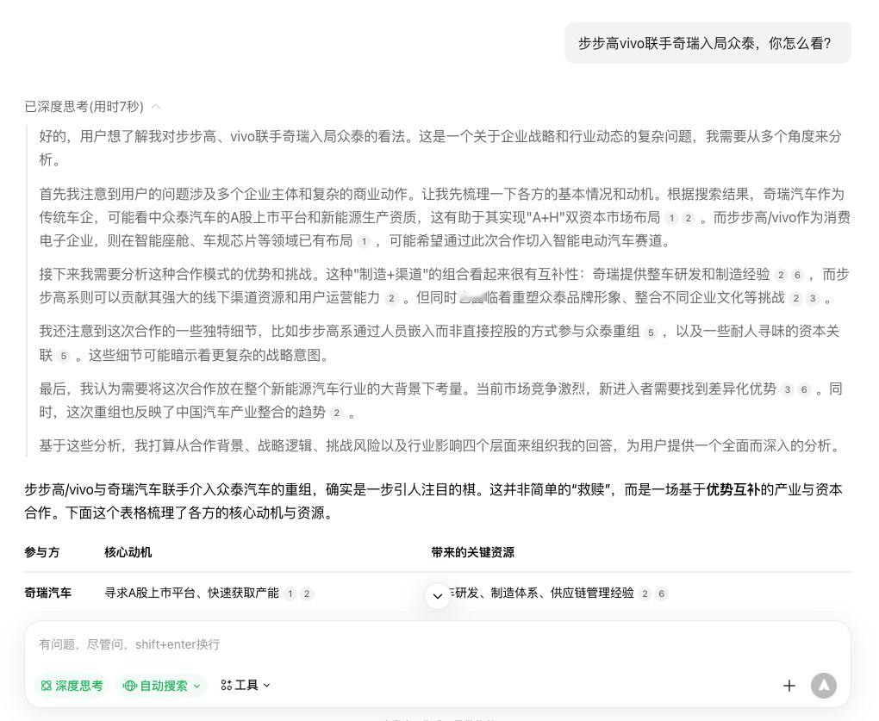The width and height of the screenshot is (879, 721).
Task: Open the 工具 tools dropdown
Action: (x=246, y=685)
